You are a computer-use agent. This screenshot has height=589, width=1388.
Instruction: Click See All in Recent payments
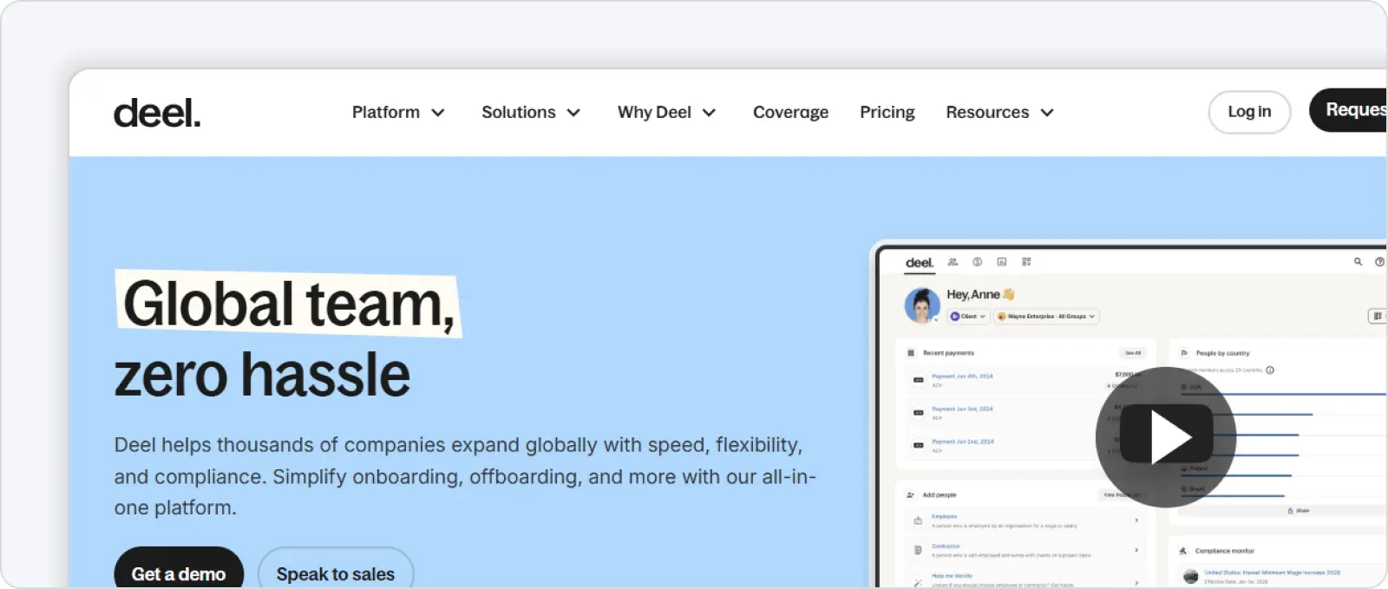[1133, 353]
